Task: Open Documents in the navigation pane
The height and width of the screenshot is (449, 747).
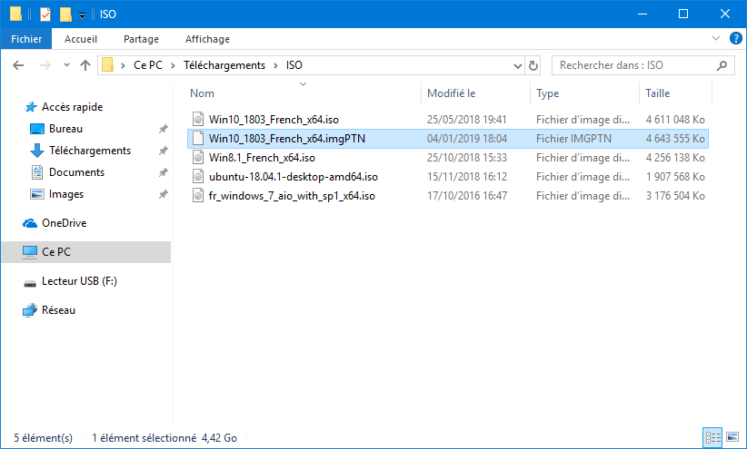Action: click(x=76, y=172)
